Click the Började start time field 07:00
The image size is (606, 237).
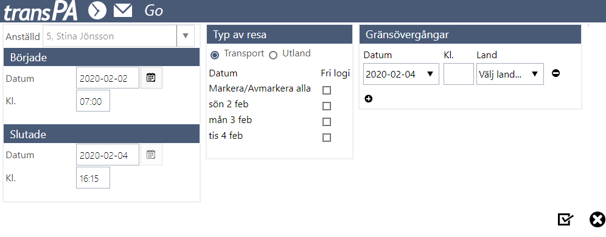pos(93,101)
